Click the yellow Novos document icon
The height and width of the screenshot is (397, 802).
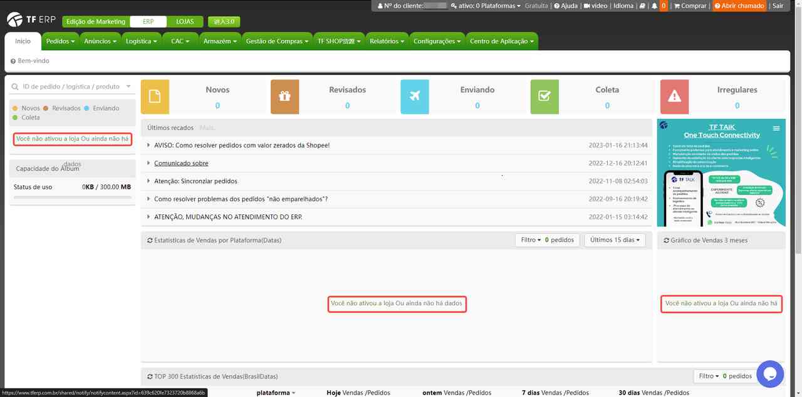coord(155,96)
